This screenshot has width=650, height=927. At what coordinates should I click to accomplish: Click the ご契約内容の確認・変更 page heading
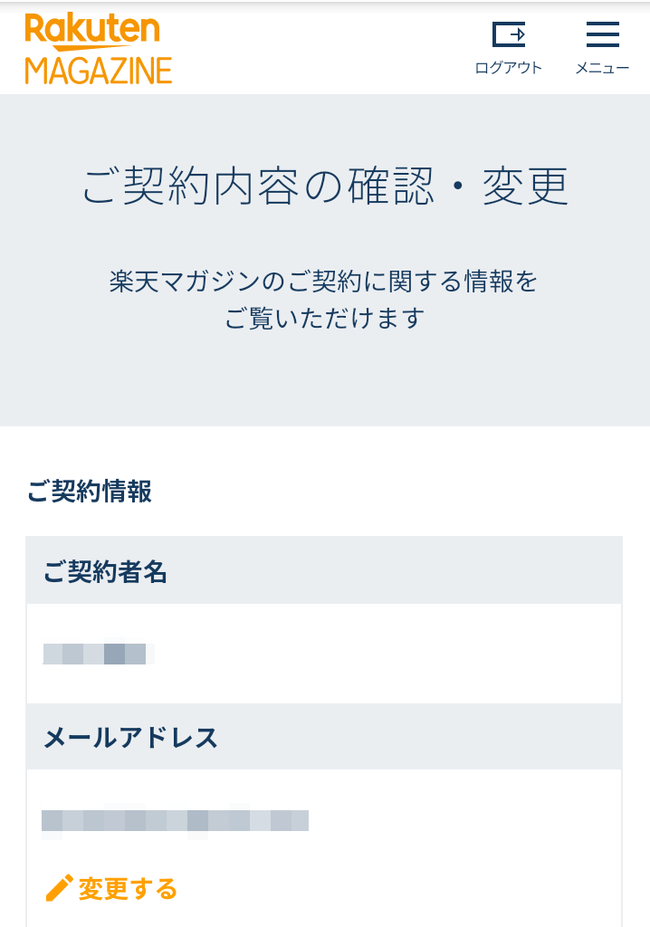click(325, 186)
